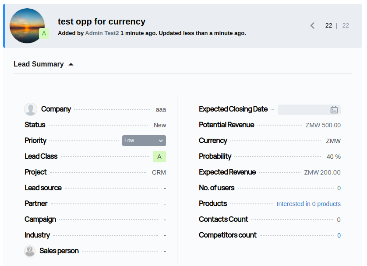Click the Competitors count value link
The width and height of the screenshot is (367, 266).
click(x=339, y=235)
